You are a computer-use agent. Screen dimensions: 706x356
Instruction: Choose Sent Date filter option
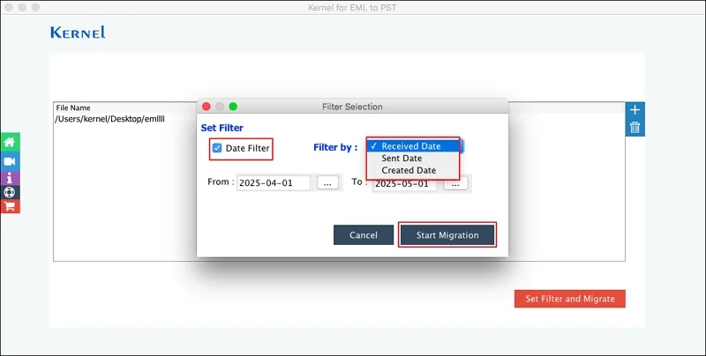click(413, 159)
